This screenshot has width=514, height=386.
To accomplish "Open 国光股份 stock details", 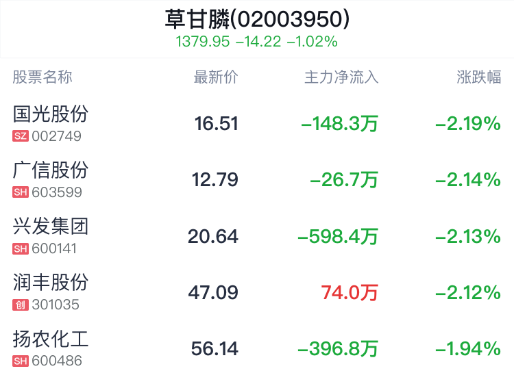I will click(x=51, y=114).
